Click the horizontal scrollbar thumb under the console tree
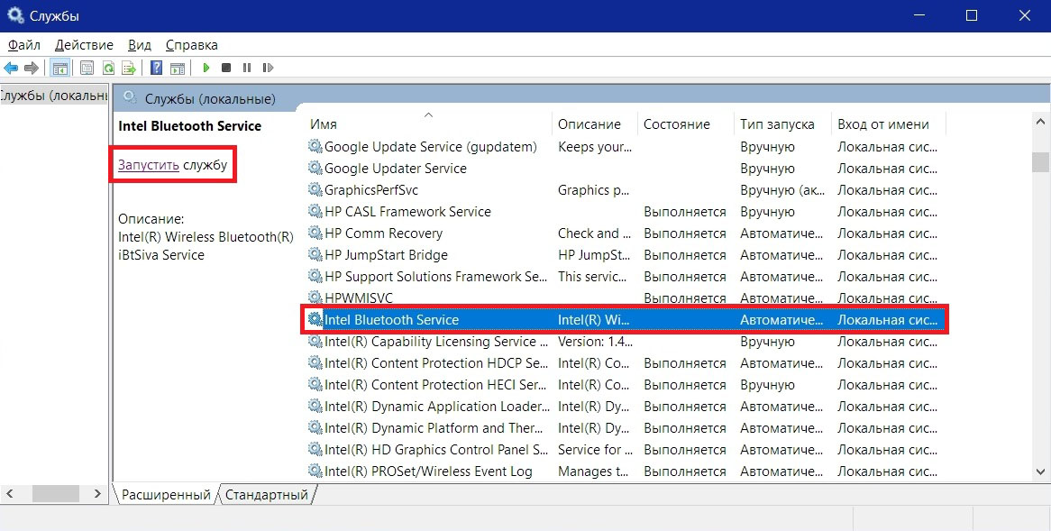This screenshot has width=1051, height=531. 56,493
